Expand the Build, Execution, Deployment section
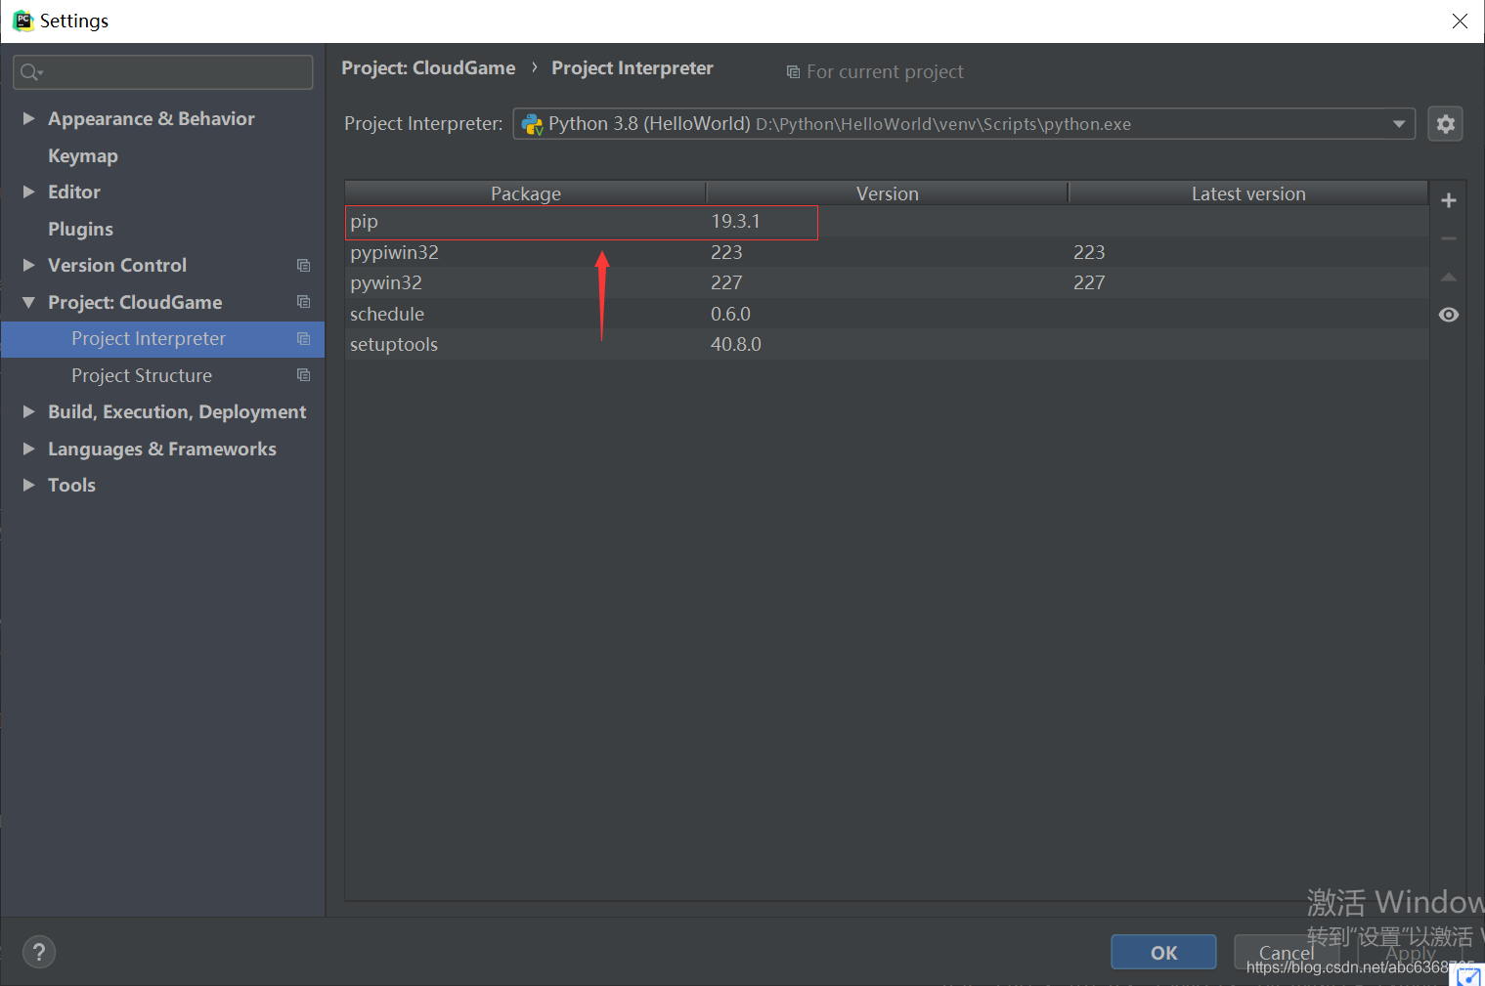The height and width of the screenshot is (986, 1485). 28,411
